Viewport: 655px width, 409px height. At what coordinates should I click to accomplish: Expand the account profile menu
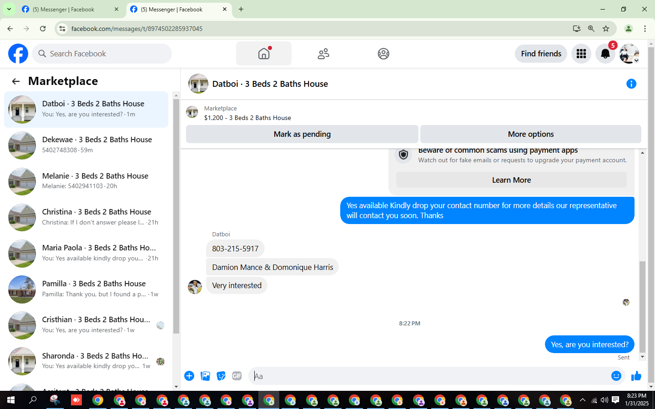(x=630, y=54)
